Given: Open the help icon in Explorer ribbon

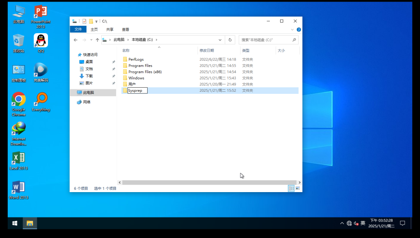Looking at the screenshot, I should click(x=299, y=29).
